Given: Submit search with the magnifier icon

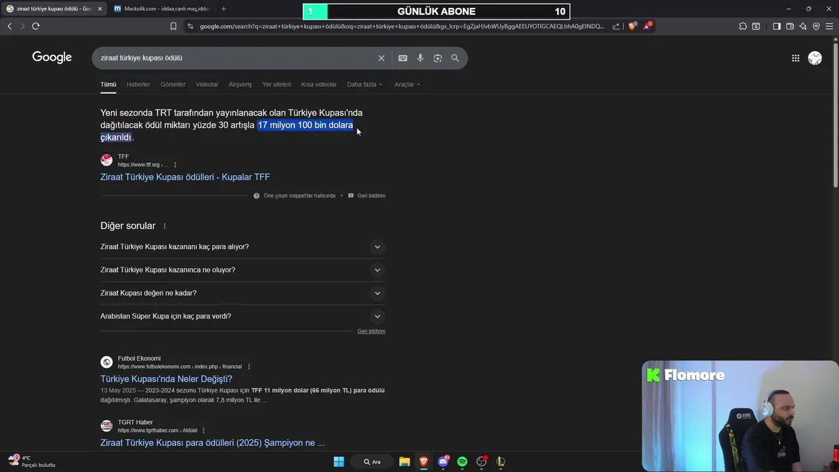Looking at the screenshot, I should 455,58.
